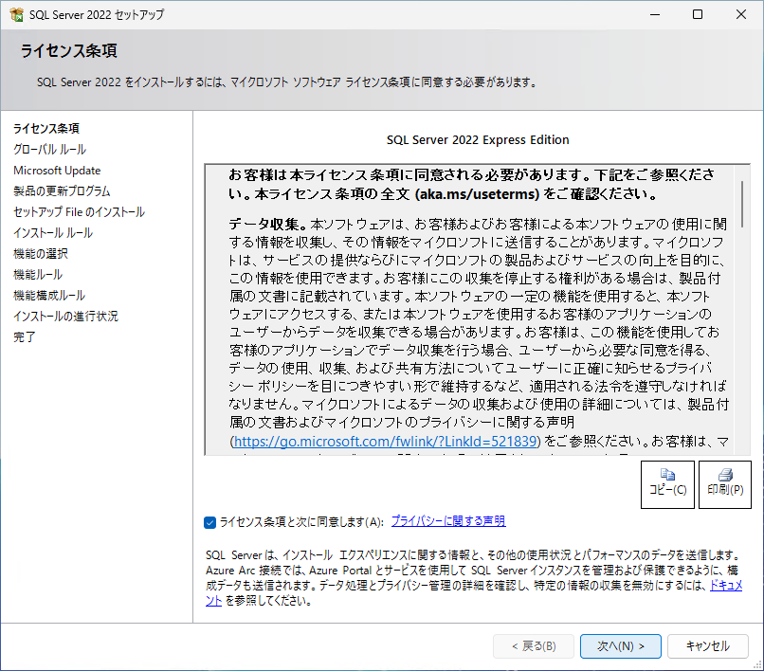Select the Microsoft Update step in sidebar

pos(57,170)
